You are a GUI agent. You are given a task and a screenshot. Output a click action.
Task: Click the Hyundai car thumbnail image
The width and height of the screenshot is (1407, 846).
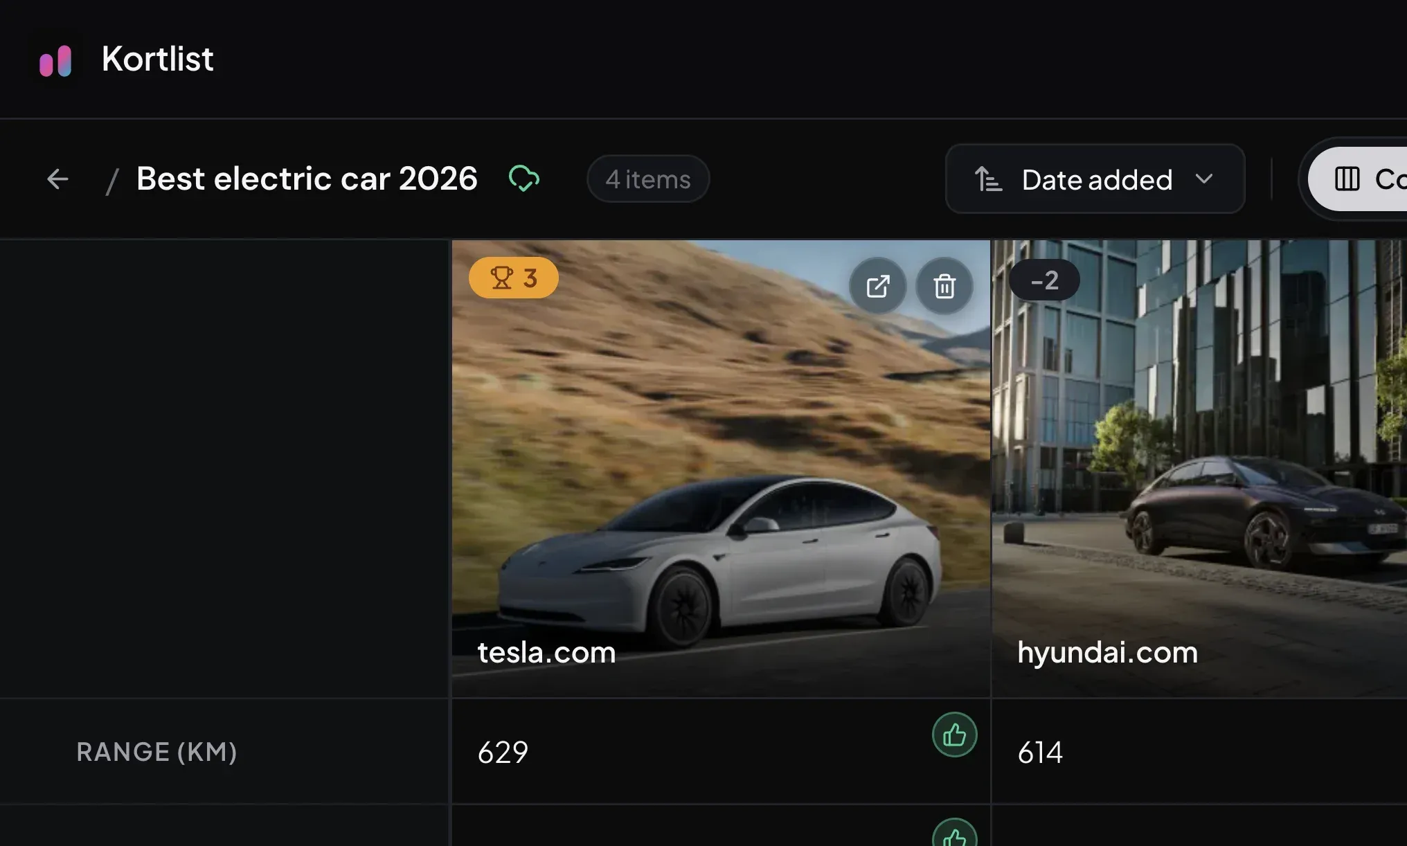(1199, 469)
